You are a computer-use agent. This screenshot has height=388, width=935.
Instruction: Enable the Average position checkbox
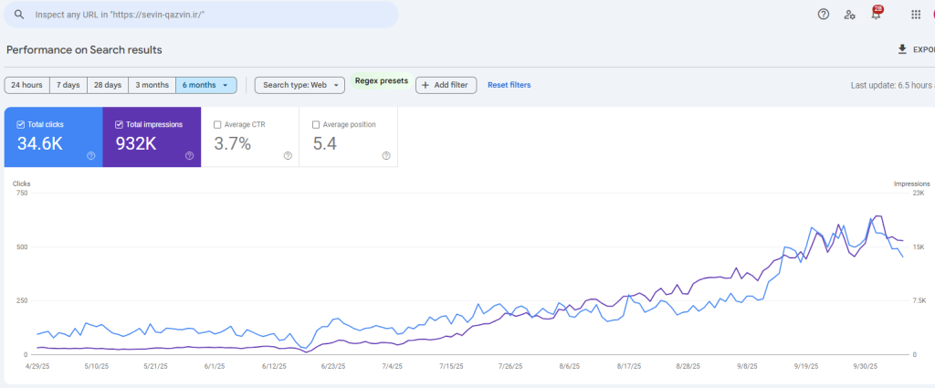(x=316, y=125)
